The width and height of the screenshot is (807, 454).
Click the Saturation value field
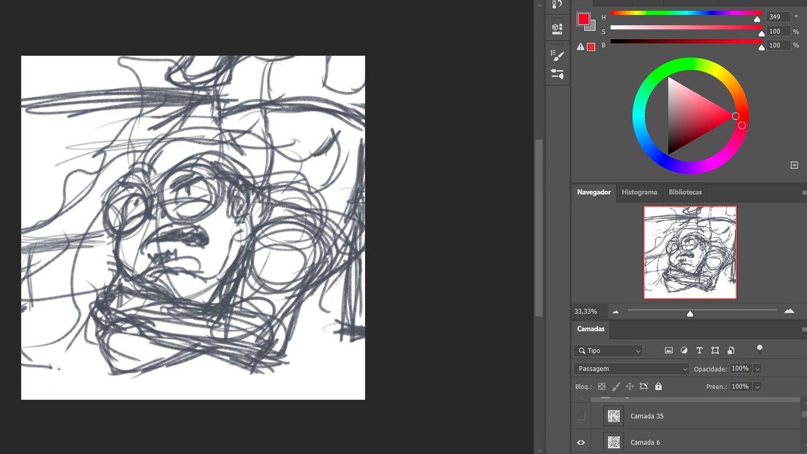tap(778, 31)
